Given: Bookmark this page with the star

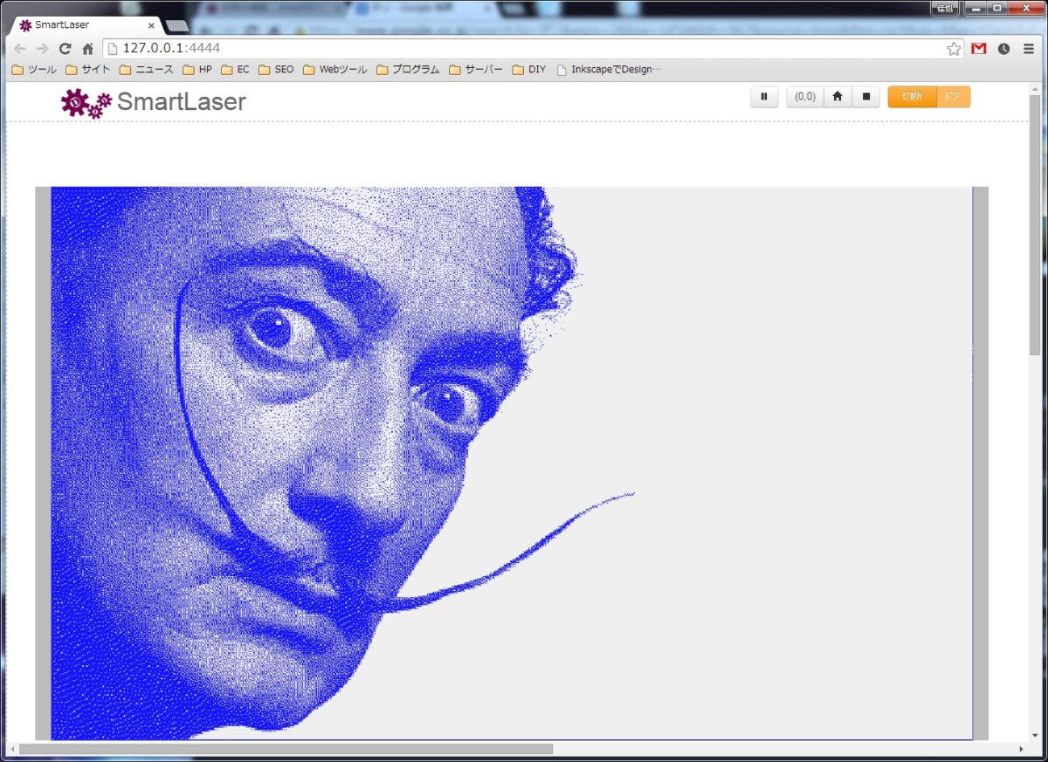Looking at the screenshot, I should click(954, 49).
